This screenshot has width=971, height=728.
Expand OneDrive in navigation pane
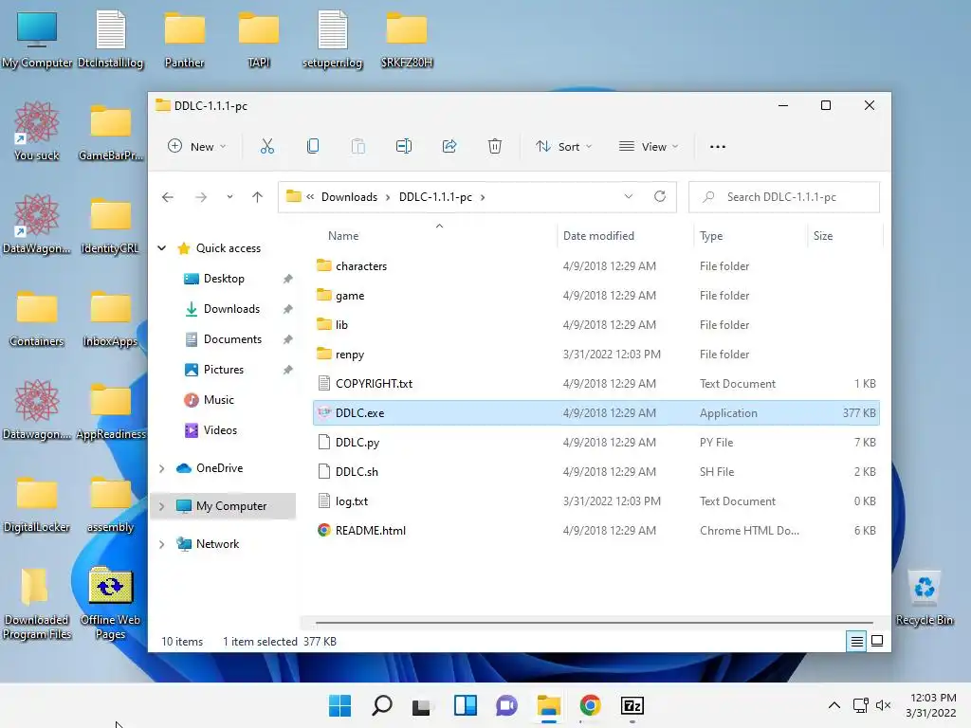click(161, 468)
